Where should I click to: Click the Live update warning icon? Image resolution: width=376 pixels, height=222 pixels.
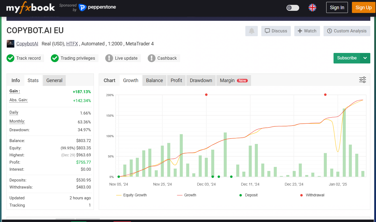109,58
